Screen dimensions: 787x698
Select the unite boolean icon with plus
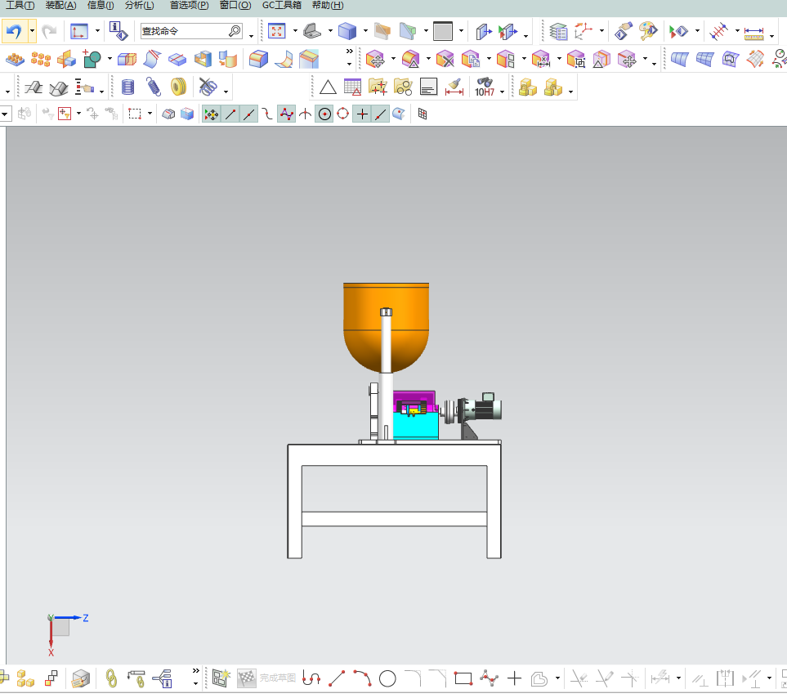pos(92,59)
